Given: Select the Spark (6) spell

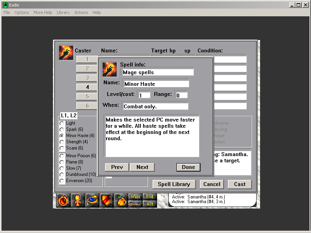Looking at the screenshot, I should click(x=62, y=129).
